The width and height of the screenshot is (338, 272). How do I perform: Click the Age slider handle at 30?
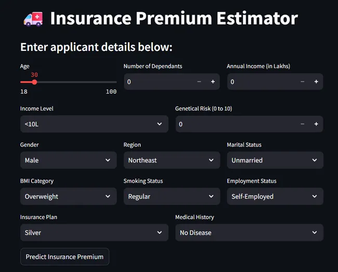(x=34, y=82)
